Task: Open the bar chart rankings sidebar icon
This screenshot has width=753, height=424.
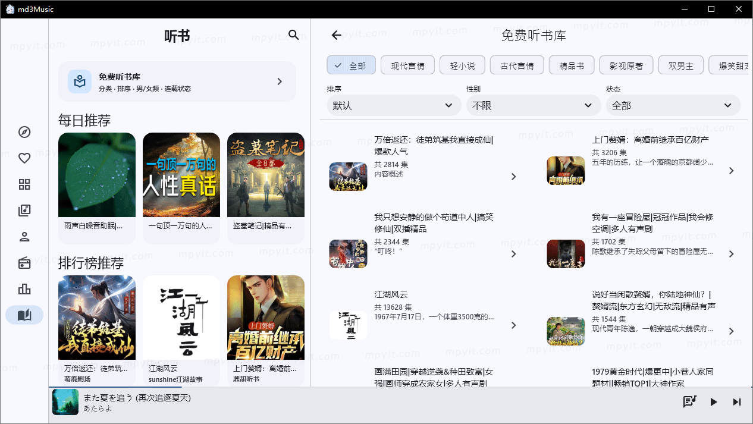Action: pos(24,289)
